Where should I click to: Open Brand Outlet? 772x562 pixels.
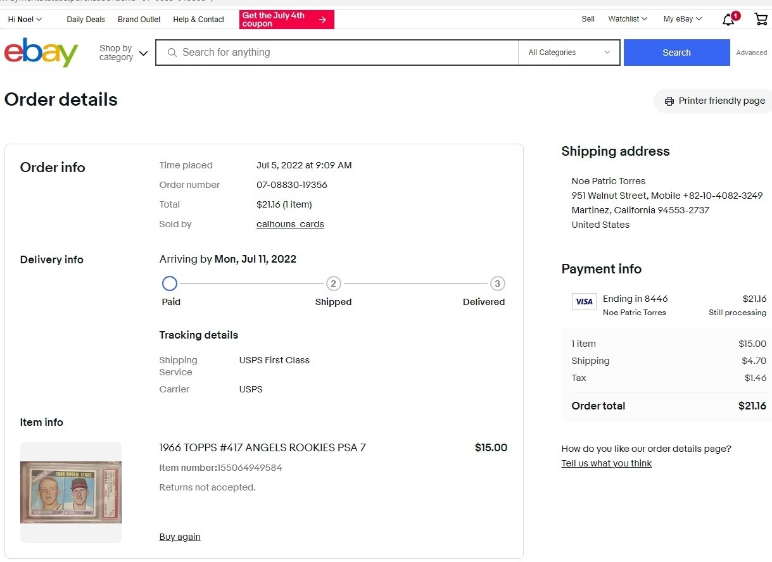coord(139,20)
